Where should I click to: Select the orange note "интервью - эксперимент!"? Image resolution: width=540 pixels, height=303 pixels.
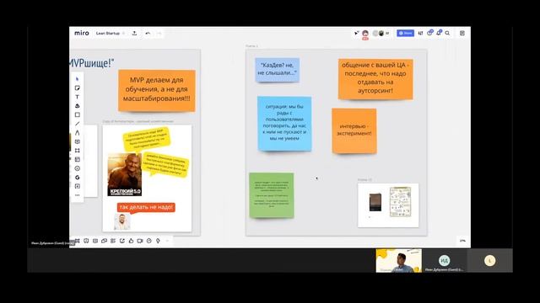pos(354,130)
